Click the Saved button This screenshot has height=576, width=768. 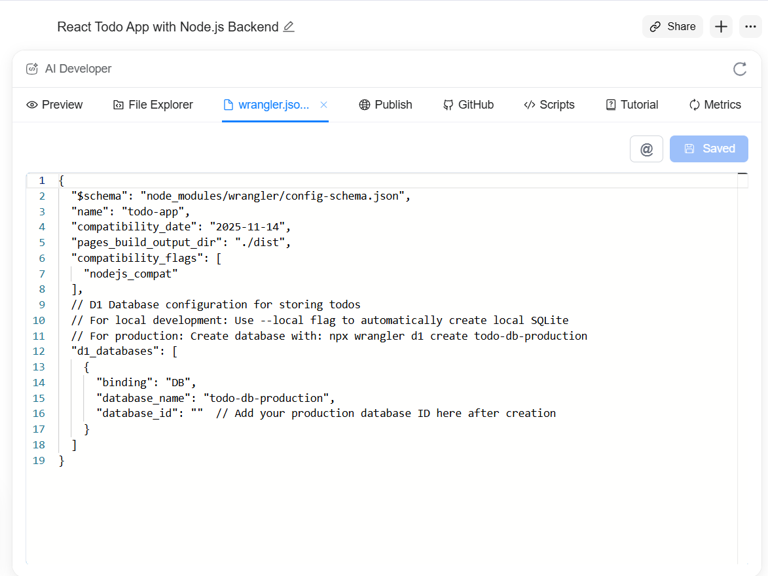pyautogui.click(x=709, y=149)
